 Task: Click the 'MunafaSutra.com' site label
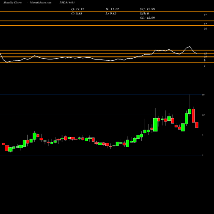tap(41, 3)
